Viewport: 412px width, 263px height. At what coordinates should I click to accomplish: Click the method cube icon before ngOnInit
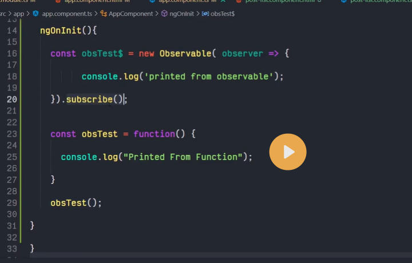(x=165, y=13)
